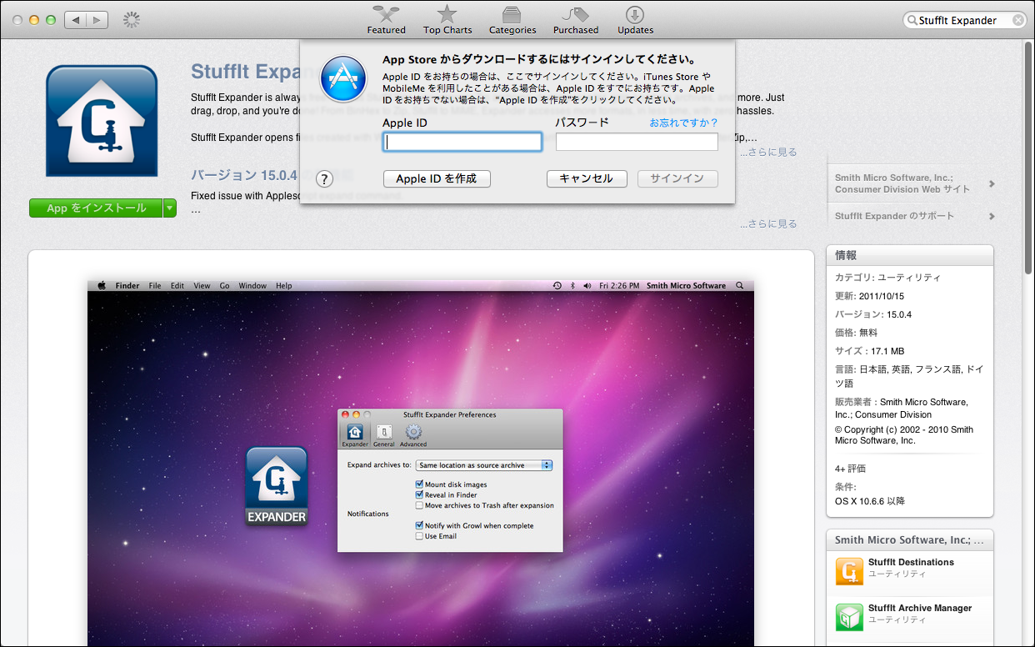
Task: Click the Apple ID text field
Action: (x=462, y=143)
